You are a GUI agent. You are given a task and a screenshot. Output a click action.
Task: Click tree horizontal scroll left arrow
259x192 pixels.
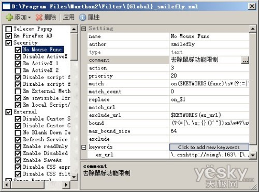click(7, 185)
